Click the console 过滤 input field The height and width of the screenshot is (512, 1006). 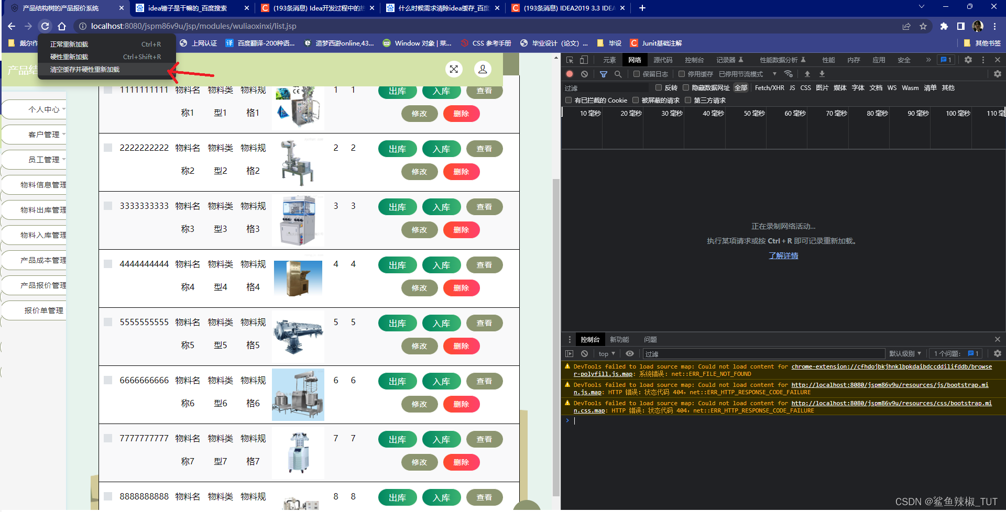[764, 354]
